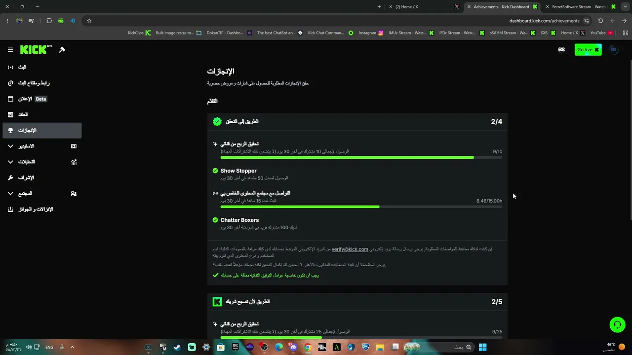This screenshot has width=632, height=355.
Task: Open the KickClips bookmark
Action: (x=139, y=33)
